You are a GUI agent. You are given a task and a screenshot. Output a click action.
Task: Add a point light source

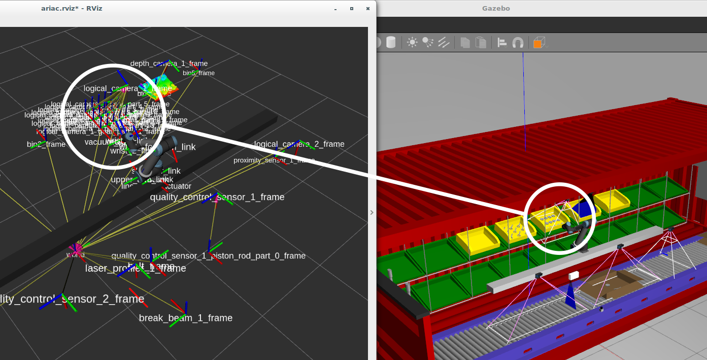412,42
